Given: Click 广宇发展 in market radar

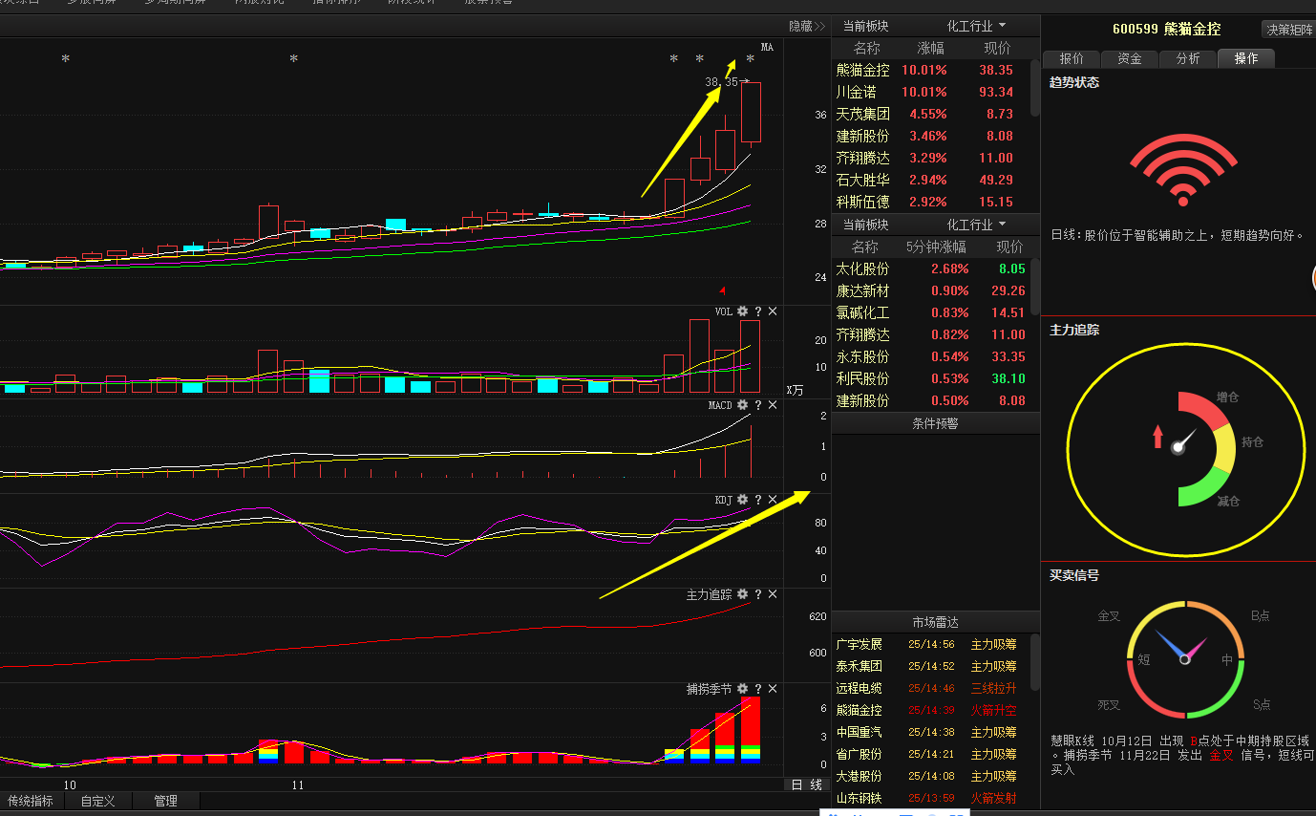Looking at the screenshot, I should click(x=859, y=644).
